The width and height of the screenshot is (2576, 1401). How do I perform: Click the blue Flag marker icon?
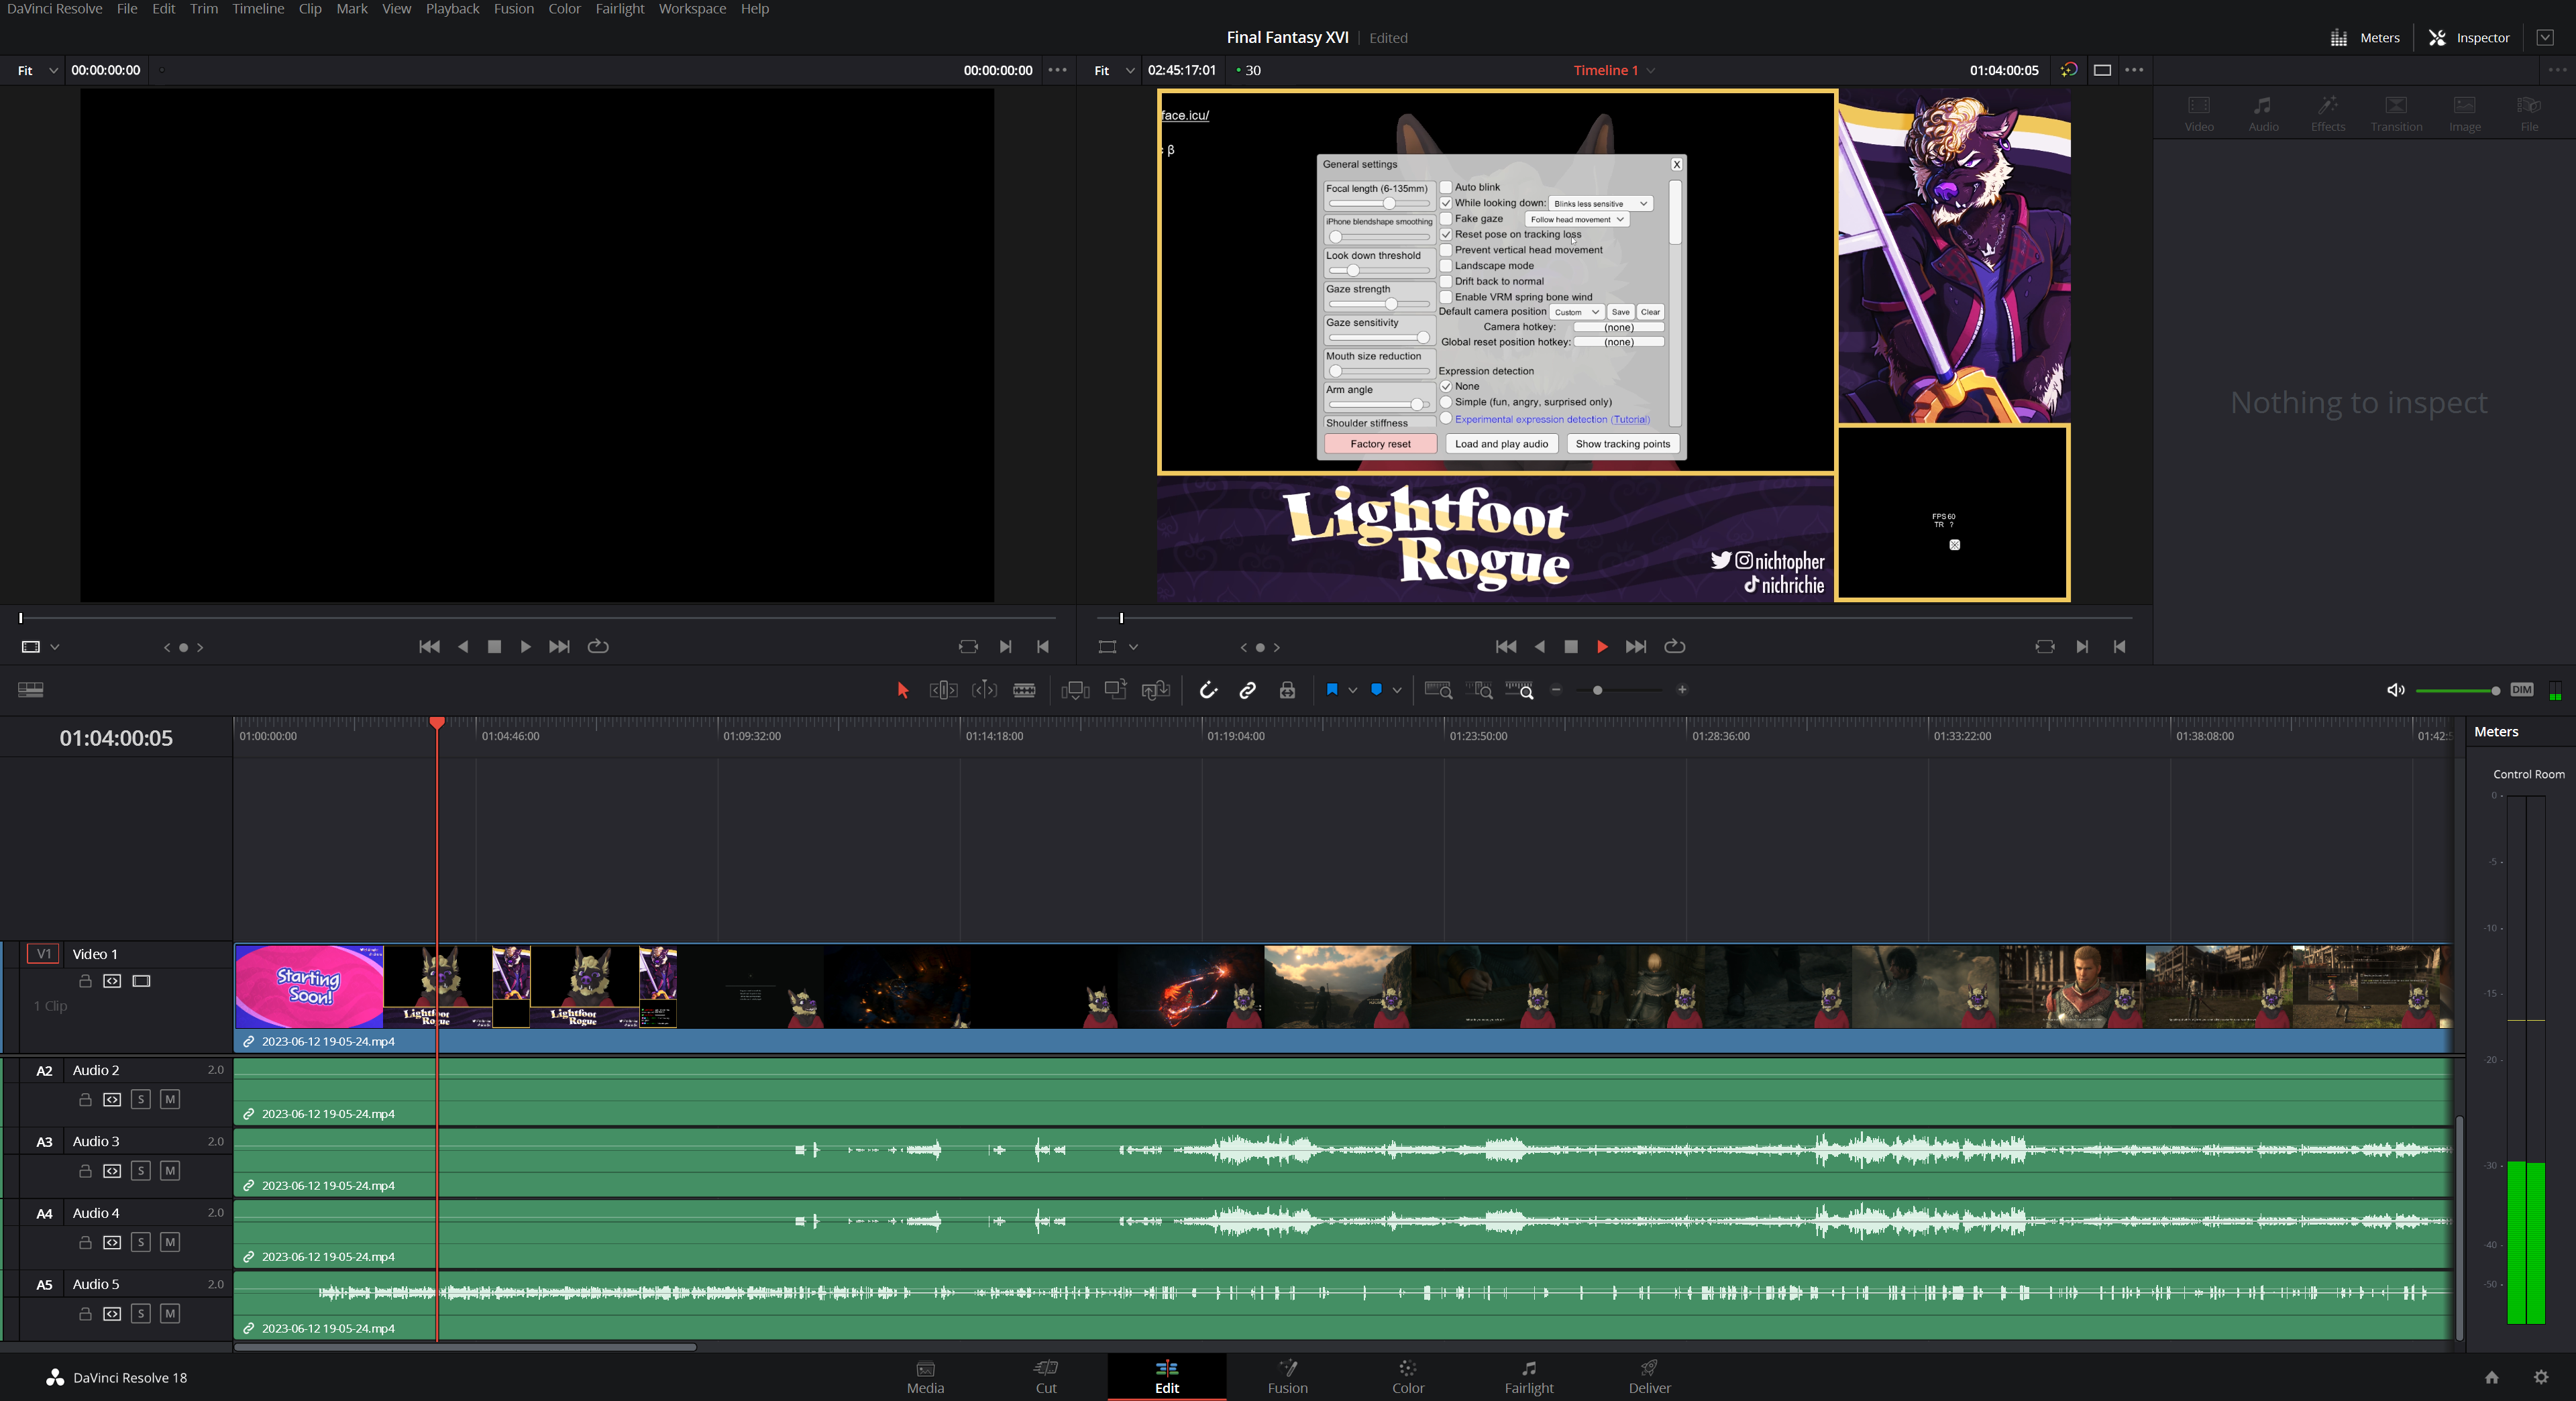(x=1331, y=690)
